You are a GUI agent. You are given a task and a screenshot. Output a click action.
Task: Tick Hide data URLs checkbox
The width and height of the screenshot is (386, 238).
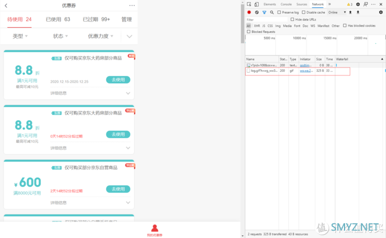coord(292,19)
